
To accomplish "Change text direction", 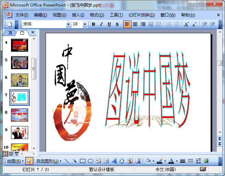I will coord(158,24).
